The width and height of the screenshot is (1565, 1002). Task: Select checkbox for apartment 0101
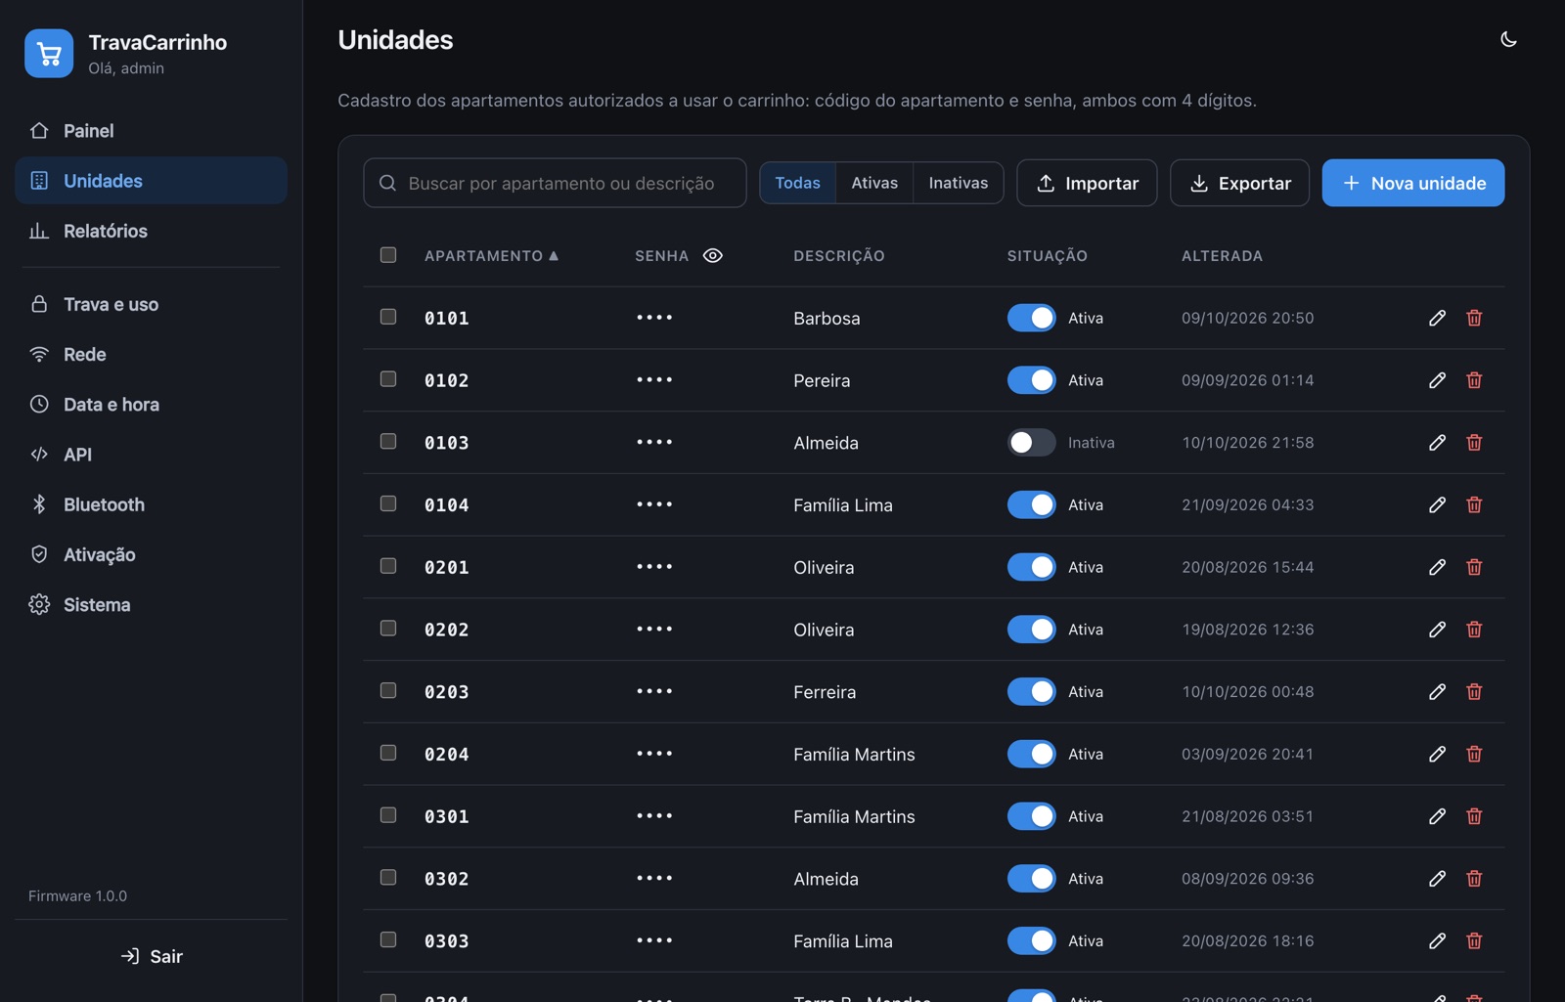[388, 317]
